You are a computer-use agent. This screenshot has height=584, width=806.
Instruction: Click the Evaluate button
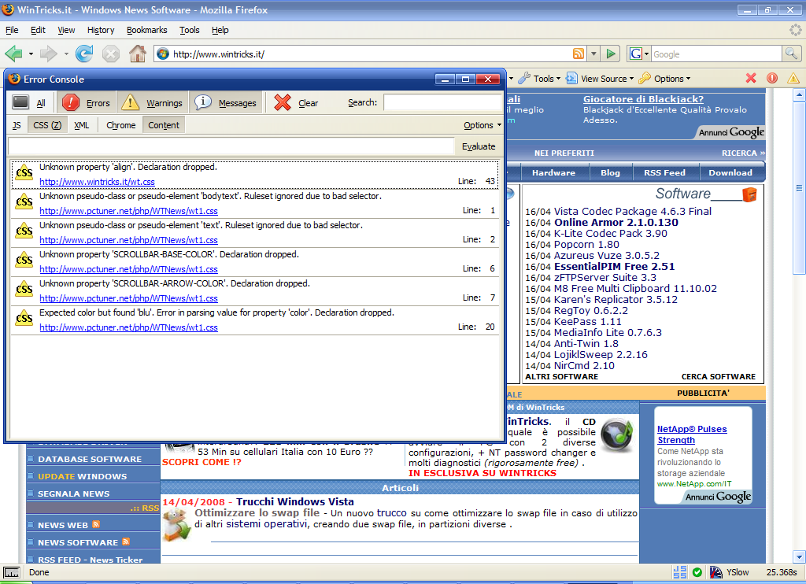tap(479, 146)
